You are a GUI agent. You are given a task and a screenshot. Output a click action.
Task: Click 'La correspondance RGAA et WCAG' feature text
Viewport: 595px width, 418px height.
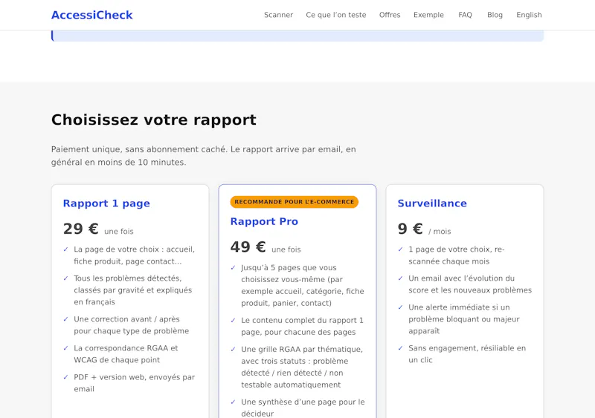coord(126,354)
